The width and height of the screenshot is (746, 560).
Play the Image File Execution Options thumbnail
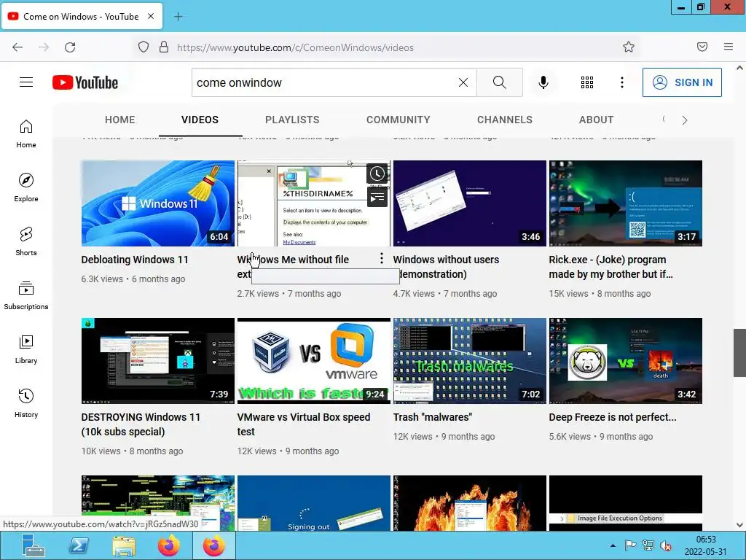click(x=626, y=503)
